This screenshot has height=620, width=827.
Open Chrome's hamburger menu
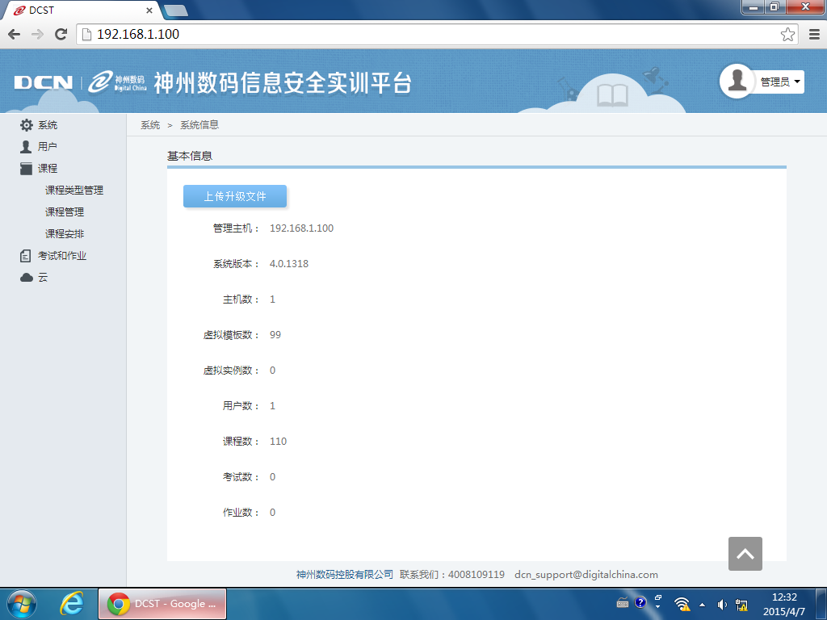pyautogui.click(x=814, y=34)
